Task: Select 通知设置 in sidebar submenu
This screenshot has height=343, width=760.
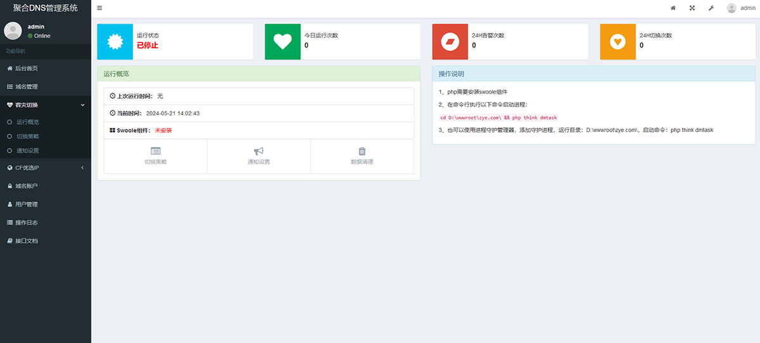Action: click(x=27, y=151)
